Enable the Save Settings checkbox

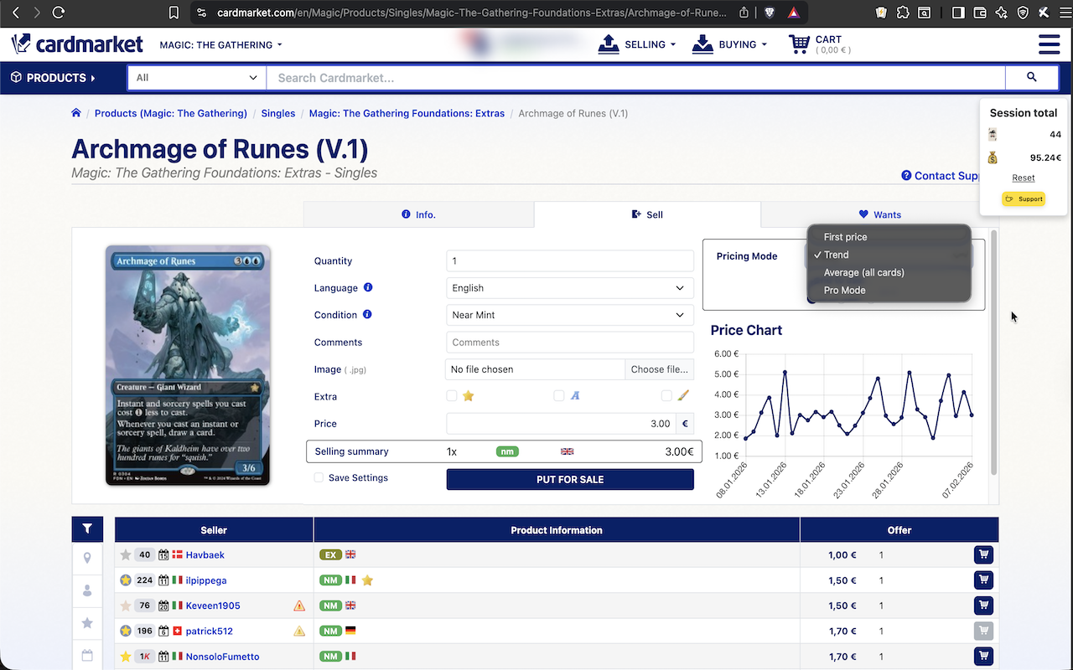click(x=319, y=477)
